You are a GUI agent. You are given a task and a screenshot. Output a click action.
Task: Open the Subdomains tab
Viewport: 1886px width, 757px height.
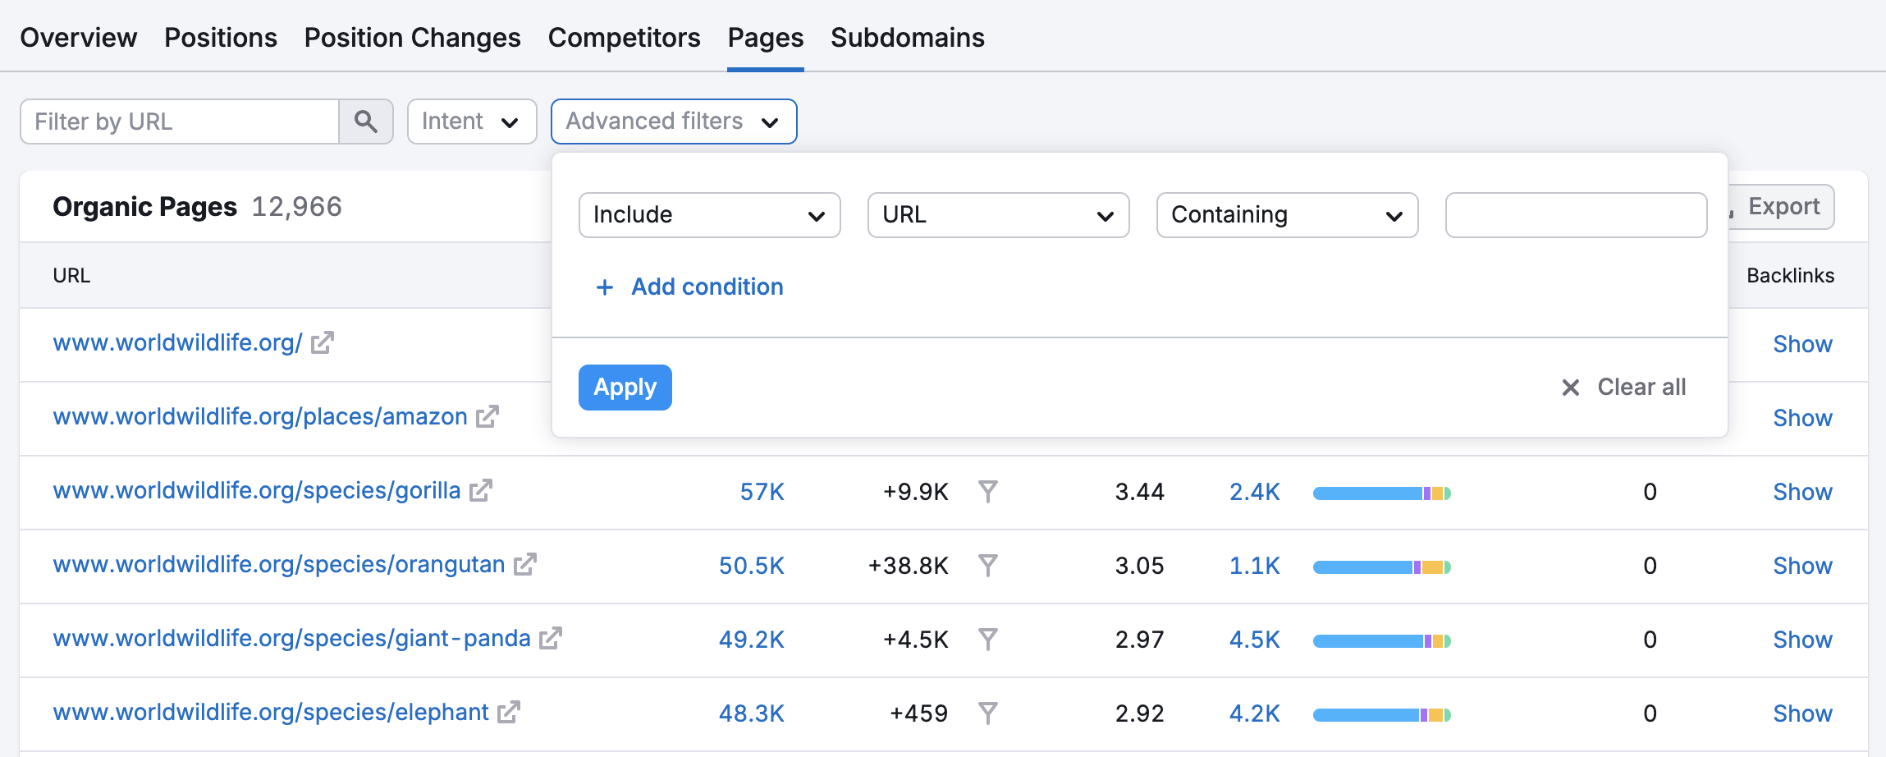point(908,38)
